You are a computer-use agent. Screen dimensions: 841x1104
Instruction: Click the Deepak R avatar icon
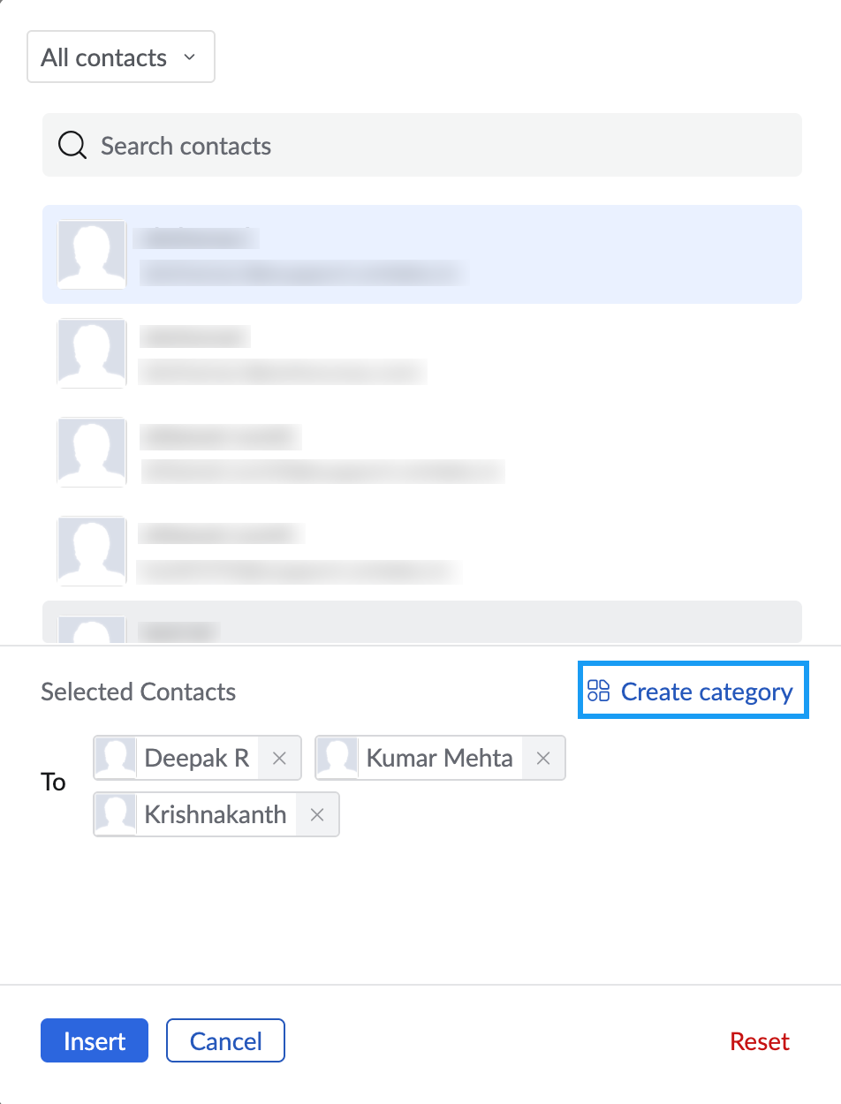coord(116,758)
